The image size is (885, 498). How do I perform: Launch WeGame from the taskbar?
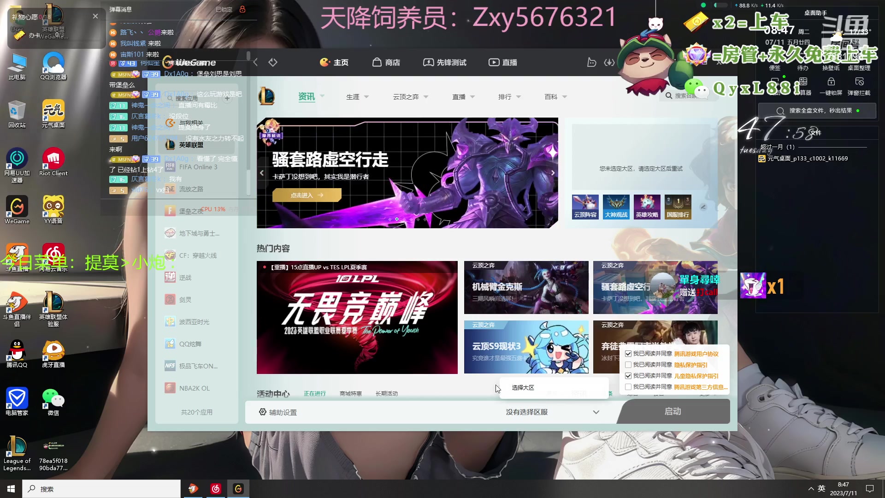239,489
